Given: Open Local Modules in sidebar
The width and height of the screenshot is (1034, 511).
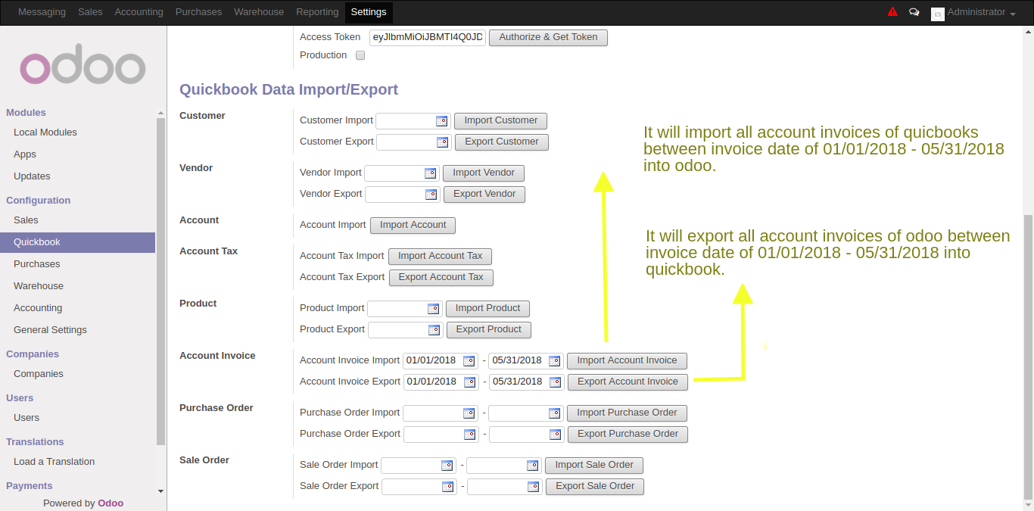Looking at the screenshot, I should (x=45, y=132).
